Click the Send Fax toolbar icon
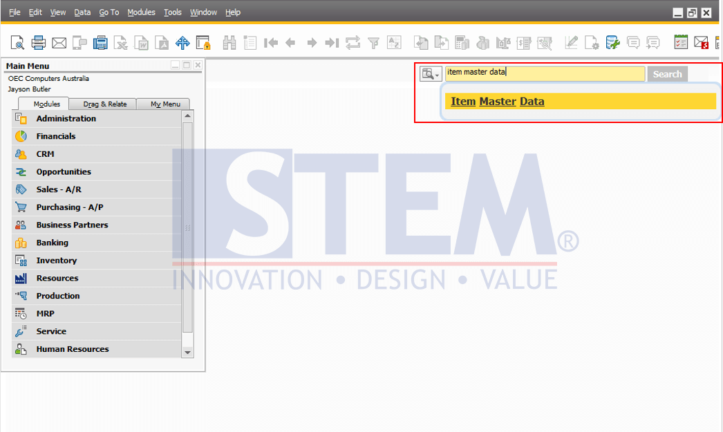Viewport: 723px width, 432px height. point(100,43)
